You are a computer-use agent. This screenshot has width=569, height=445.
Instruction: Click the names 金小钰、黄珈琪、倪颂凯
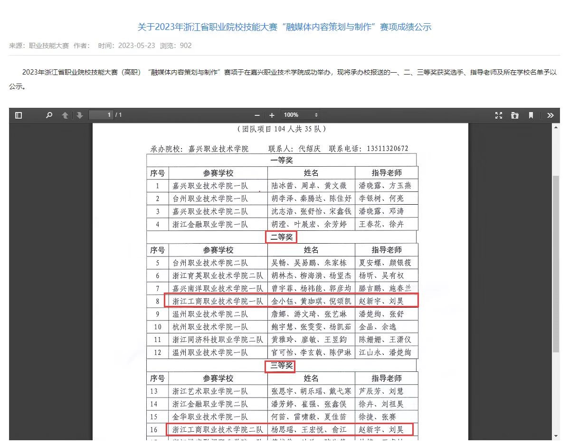[312, 301]
